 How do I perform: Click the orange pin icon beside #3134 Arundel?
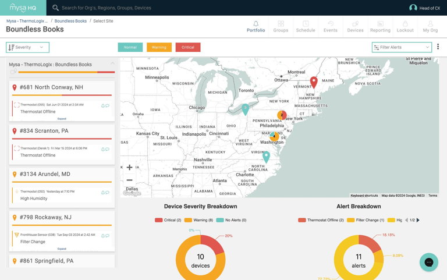coord(15,174)
